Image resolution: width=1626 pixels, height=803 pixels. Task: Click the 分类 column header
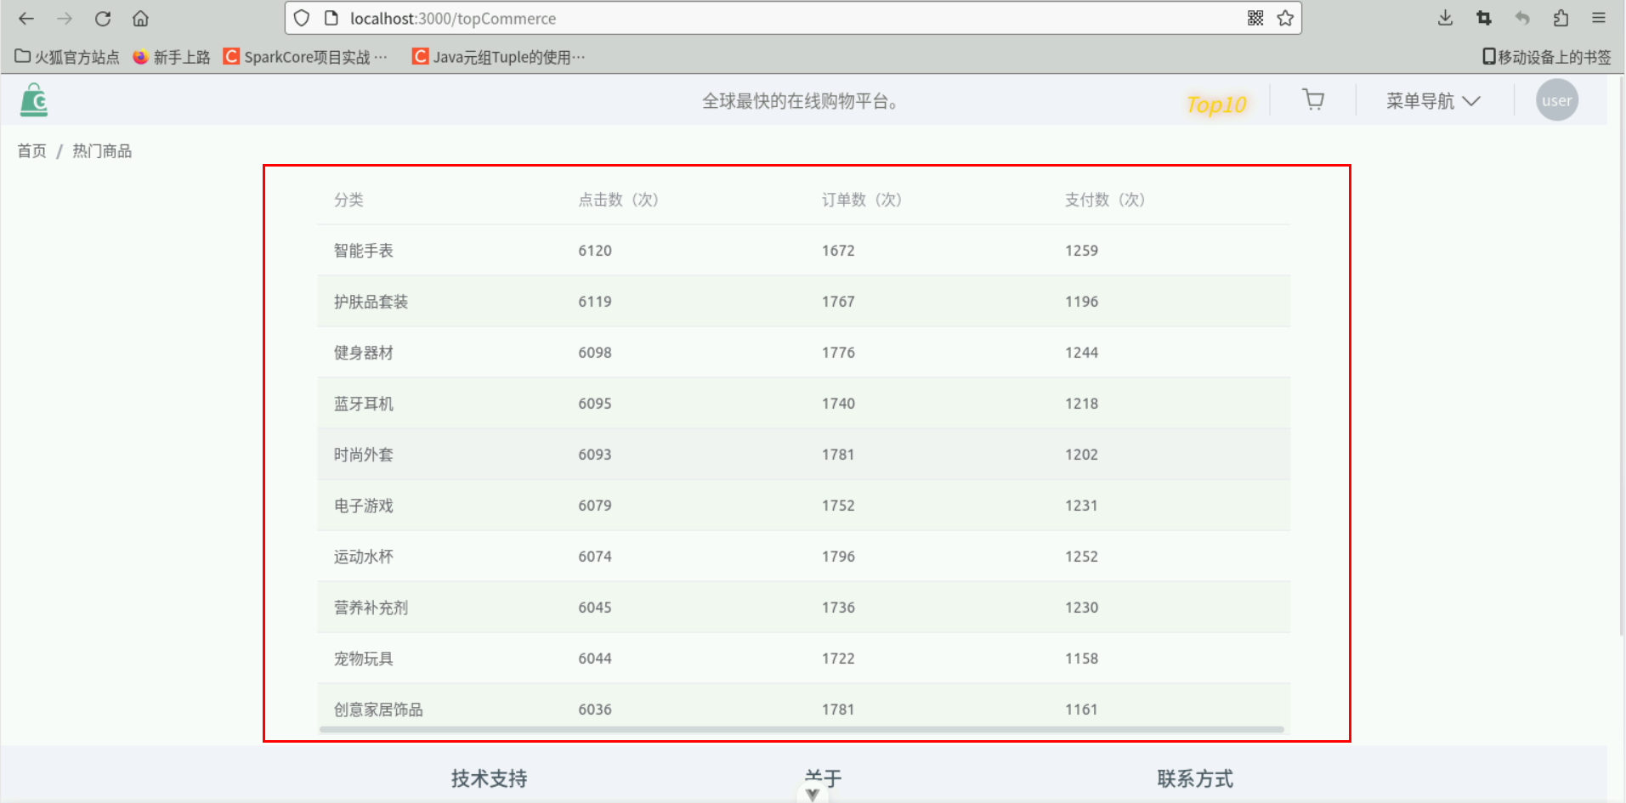tap(348, 200)
